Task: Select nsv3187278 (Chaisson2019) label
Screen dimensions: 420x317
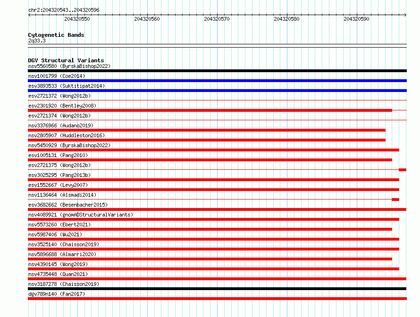Action: pyautogui.click(x=64, y=284)
